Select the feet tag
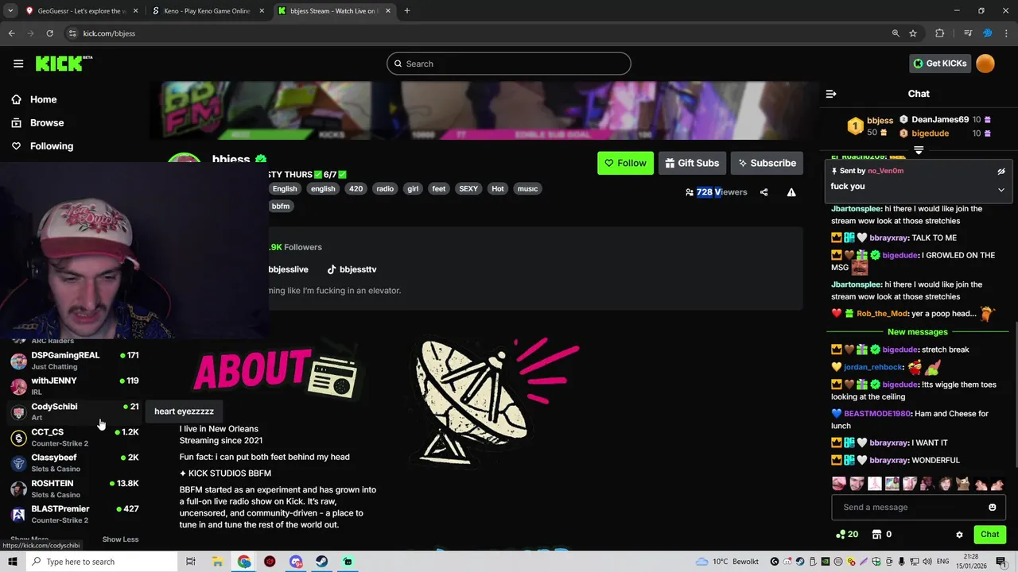The image size is (1018, 572). [439, 189]
